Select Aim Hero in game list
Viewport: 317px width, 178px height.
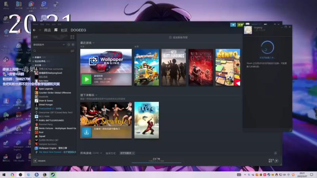coord(43,81)
